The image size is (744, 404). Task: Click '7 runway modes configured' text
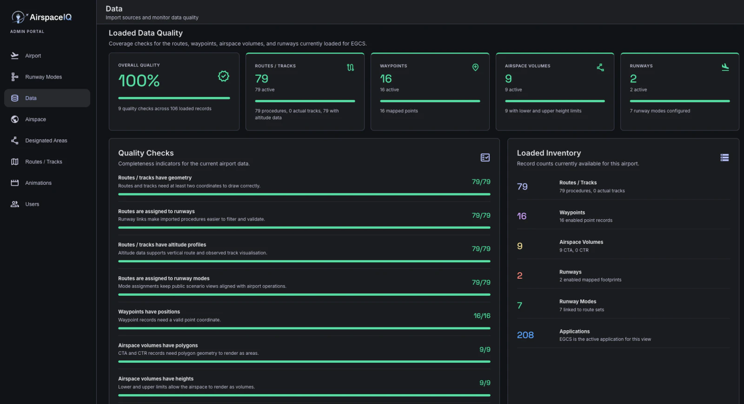click(660, 111)
